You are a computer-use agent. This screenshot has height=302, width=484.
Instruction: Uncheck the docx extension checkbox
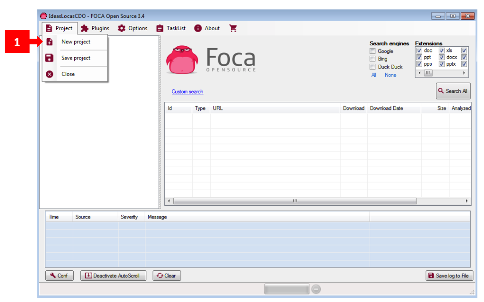(442, 57)
